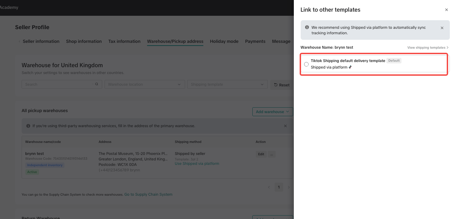
Task: Dismiss the Shipped via platform recommendation banner
Action: 442,28
